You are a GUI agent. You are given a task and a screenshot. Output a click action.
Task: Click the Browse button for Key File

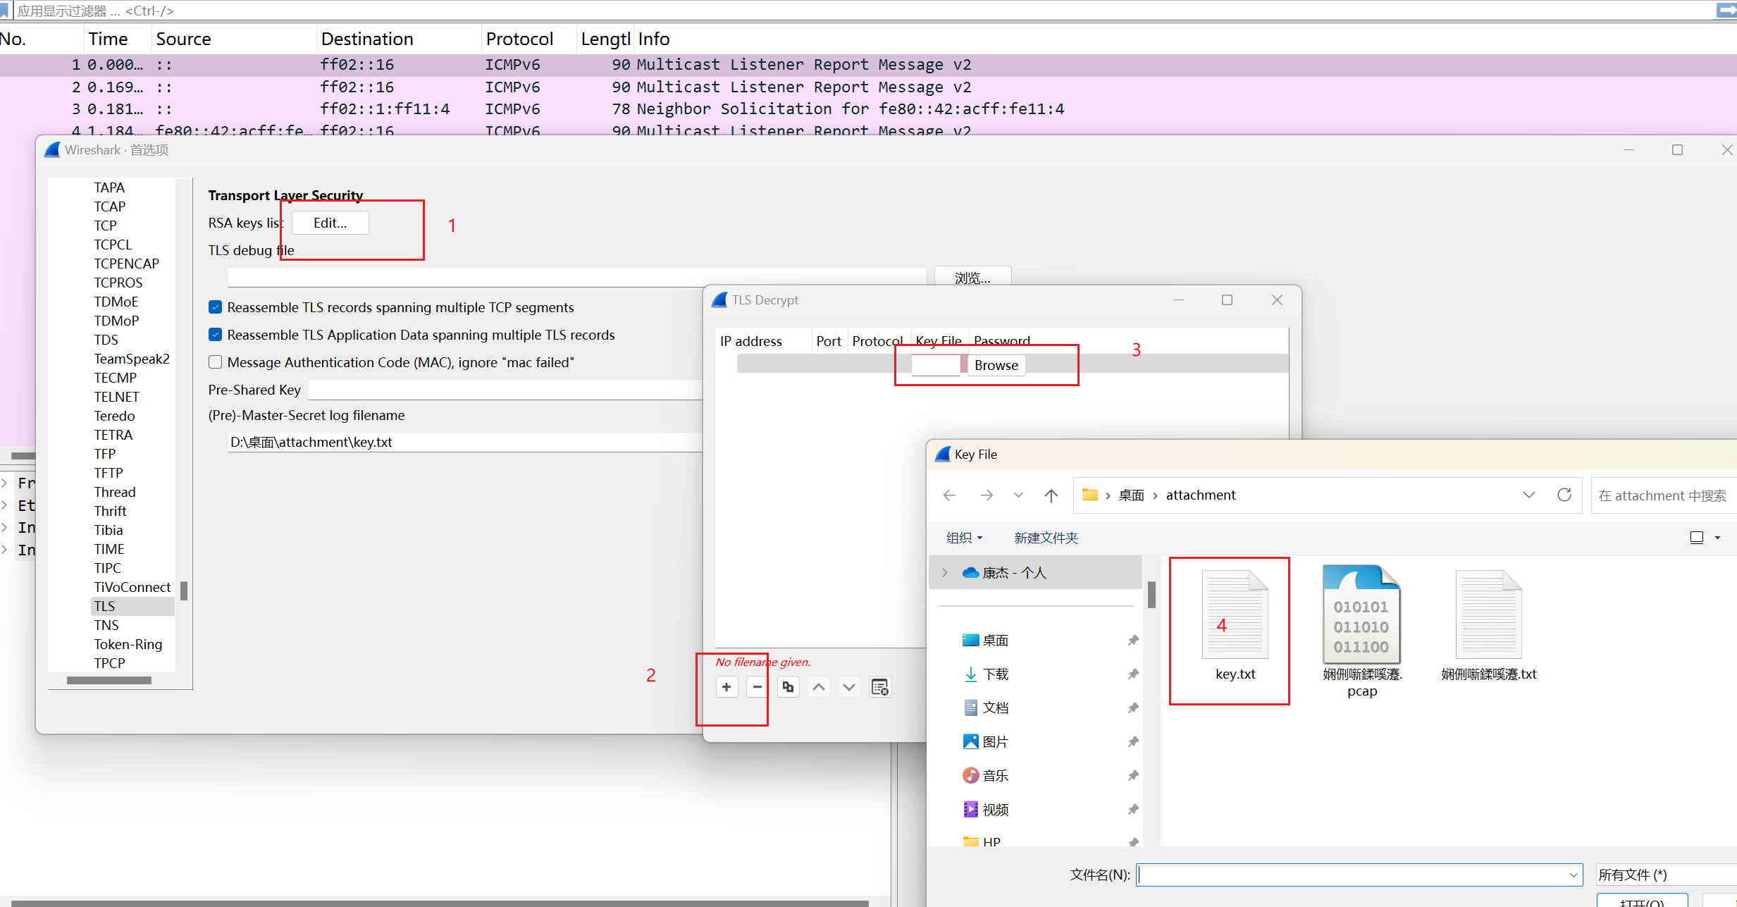(x=996, y=365)
